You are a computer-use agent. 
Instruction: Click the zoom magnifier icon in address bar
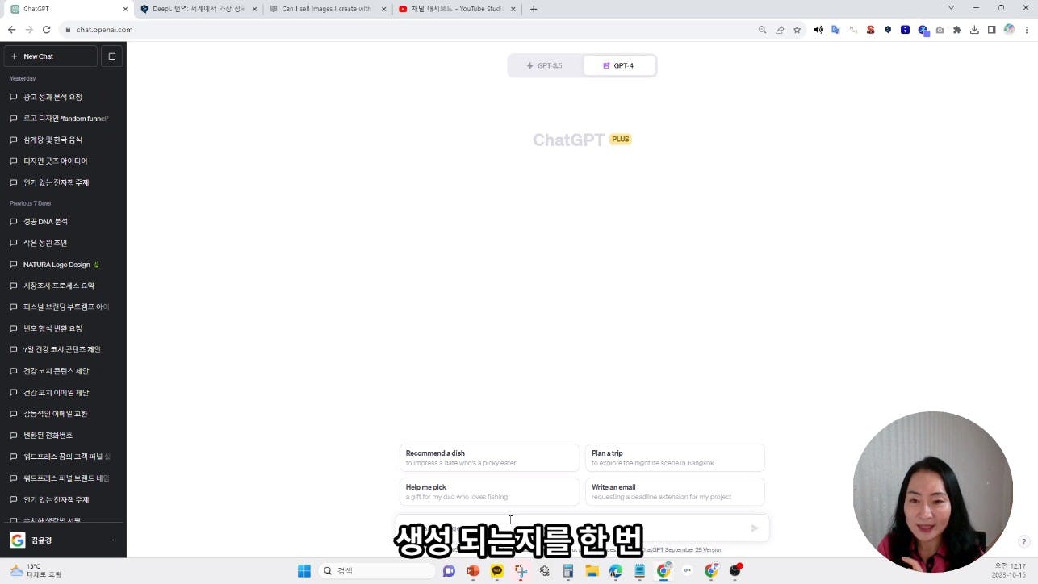tap(762, 30)
